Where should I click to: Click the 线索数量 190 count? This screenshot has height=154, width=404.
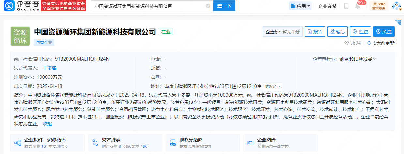pos(135,147)
